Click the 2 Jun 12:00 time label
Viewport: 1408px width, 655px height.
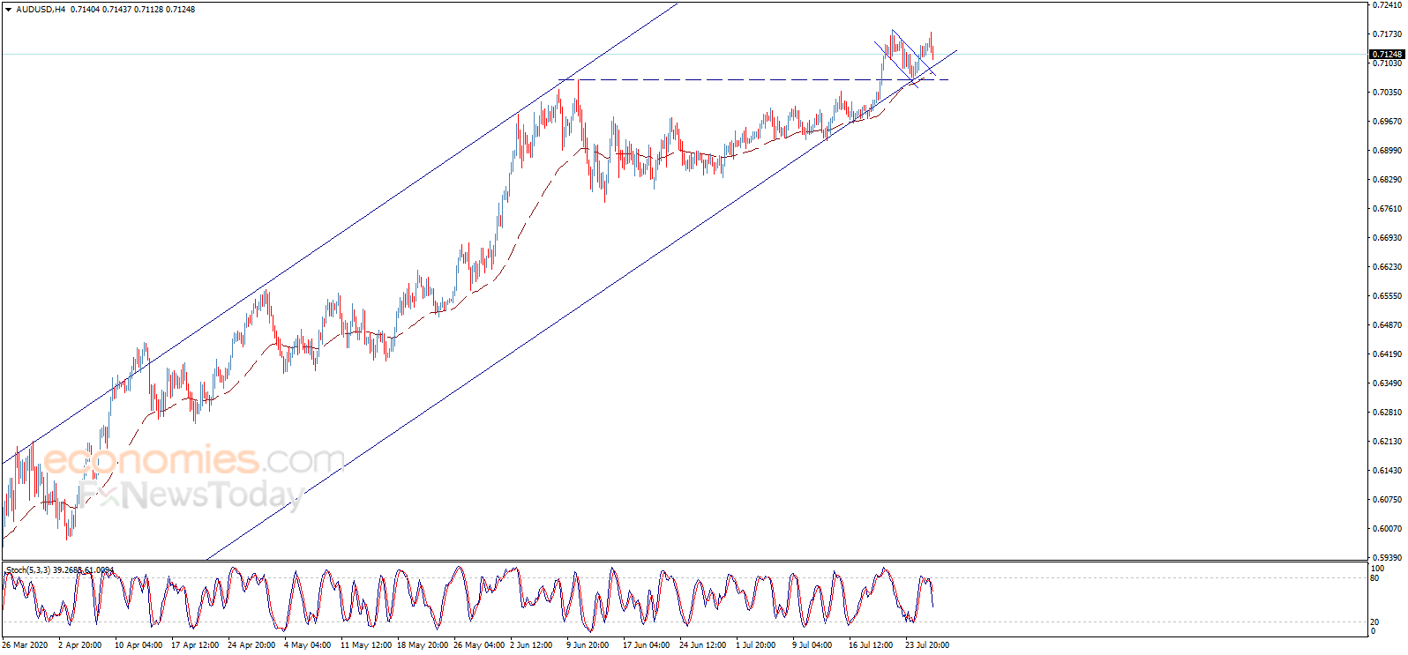531,645
